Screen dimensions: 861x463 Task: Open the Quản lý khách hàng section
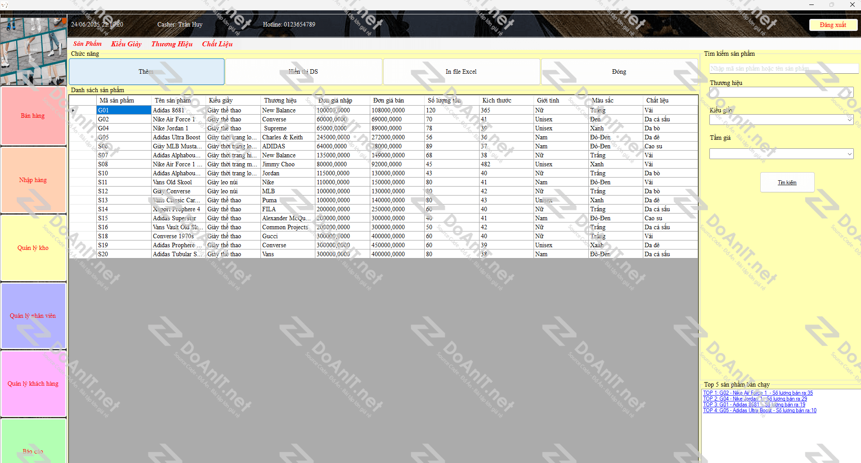coord(33,383)
